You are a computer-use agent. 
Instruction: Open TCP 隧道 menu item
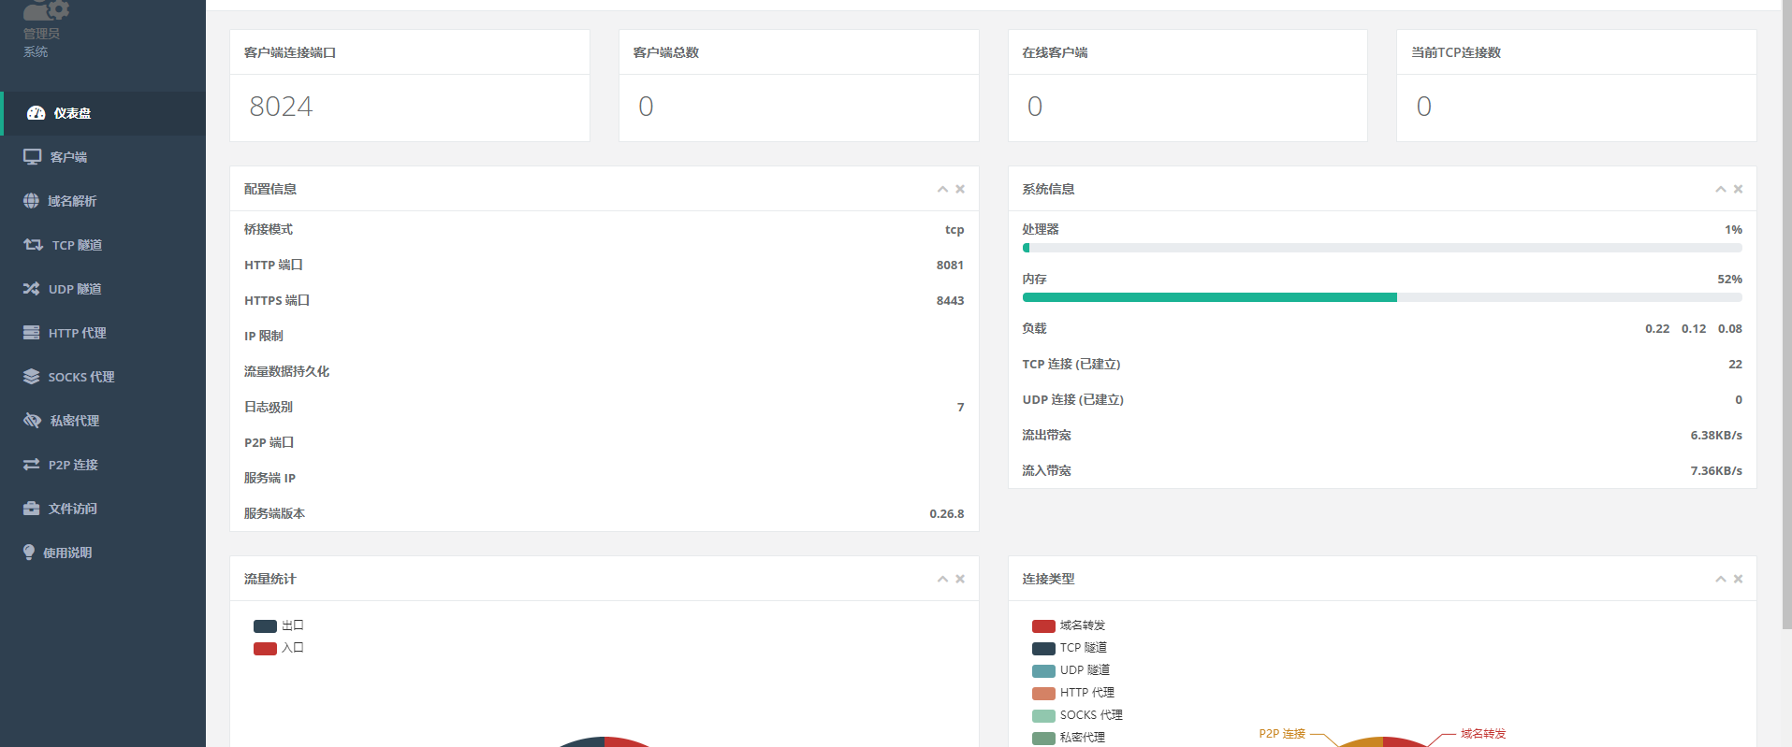(x=103, y=245)
